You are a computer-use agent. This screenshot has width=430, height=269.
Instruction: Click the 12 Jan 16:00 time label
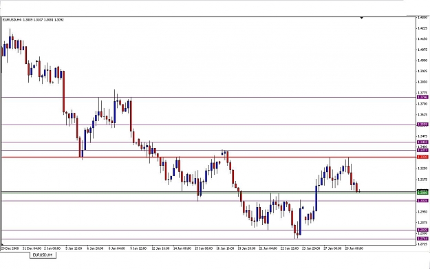coord(161,248)
